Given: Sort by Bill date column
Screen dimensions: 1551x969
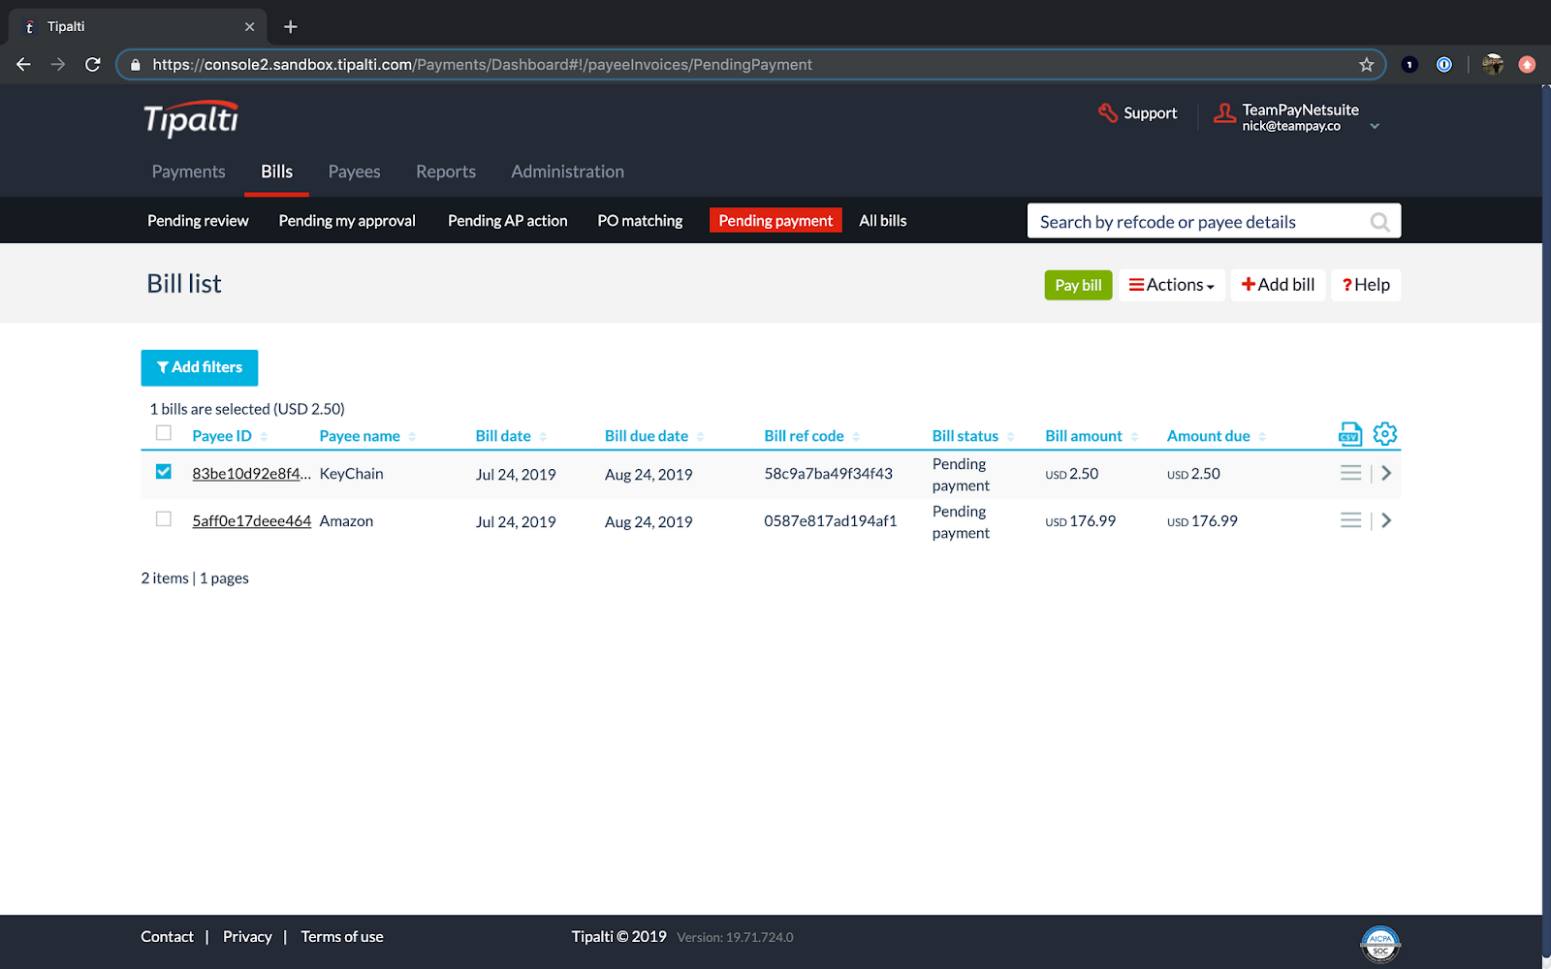Looking at the screenshot, I should [x=511, y=436].
